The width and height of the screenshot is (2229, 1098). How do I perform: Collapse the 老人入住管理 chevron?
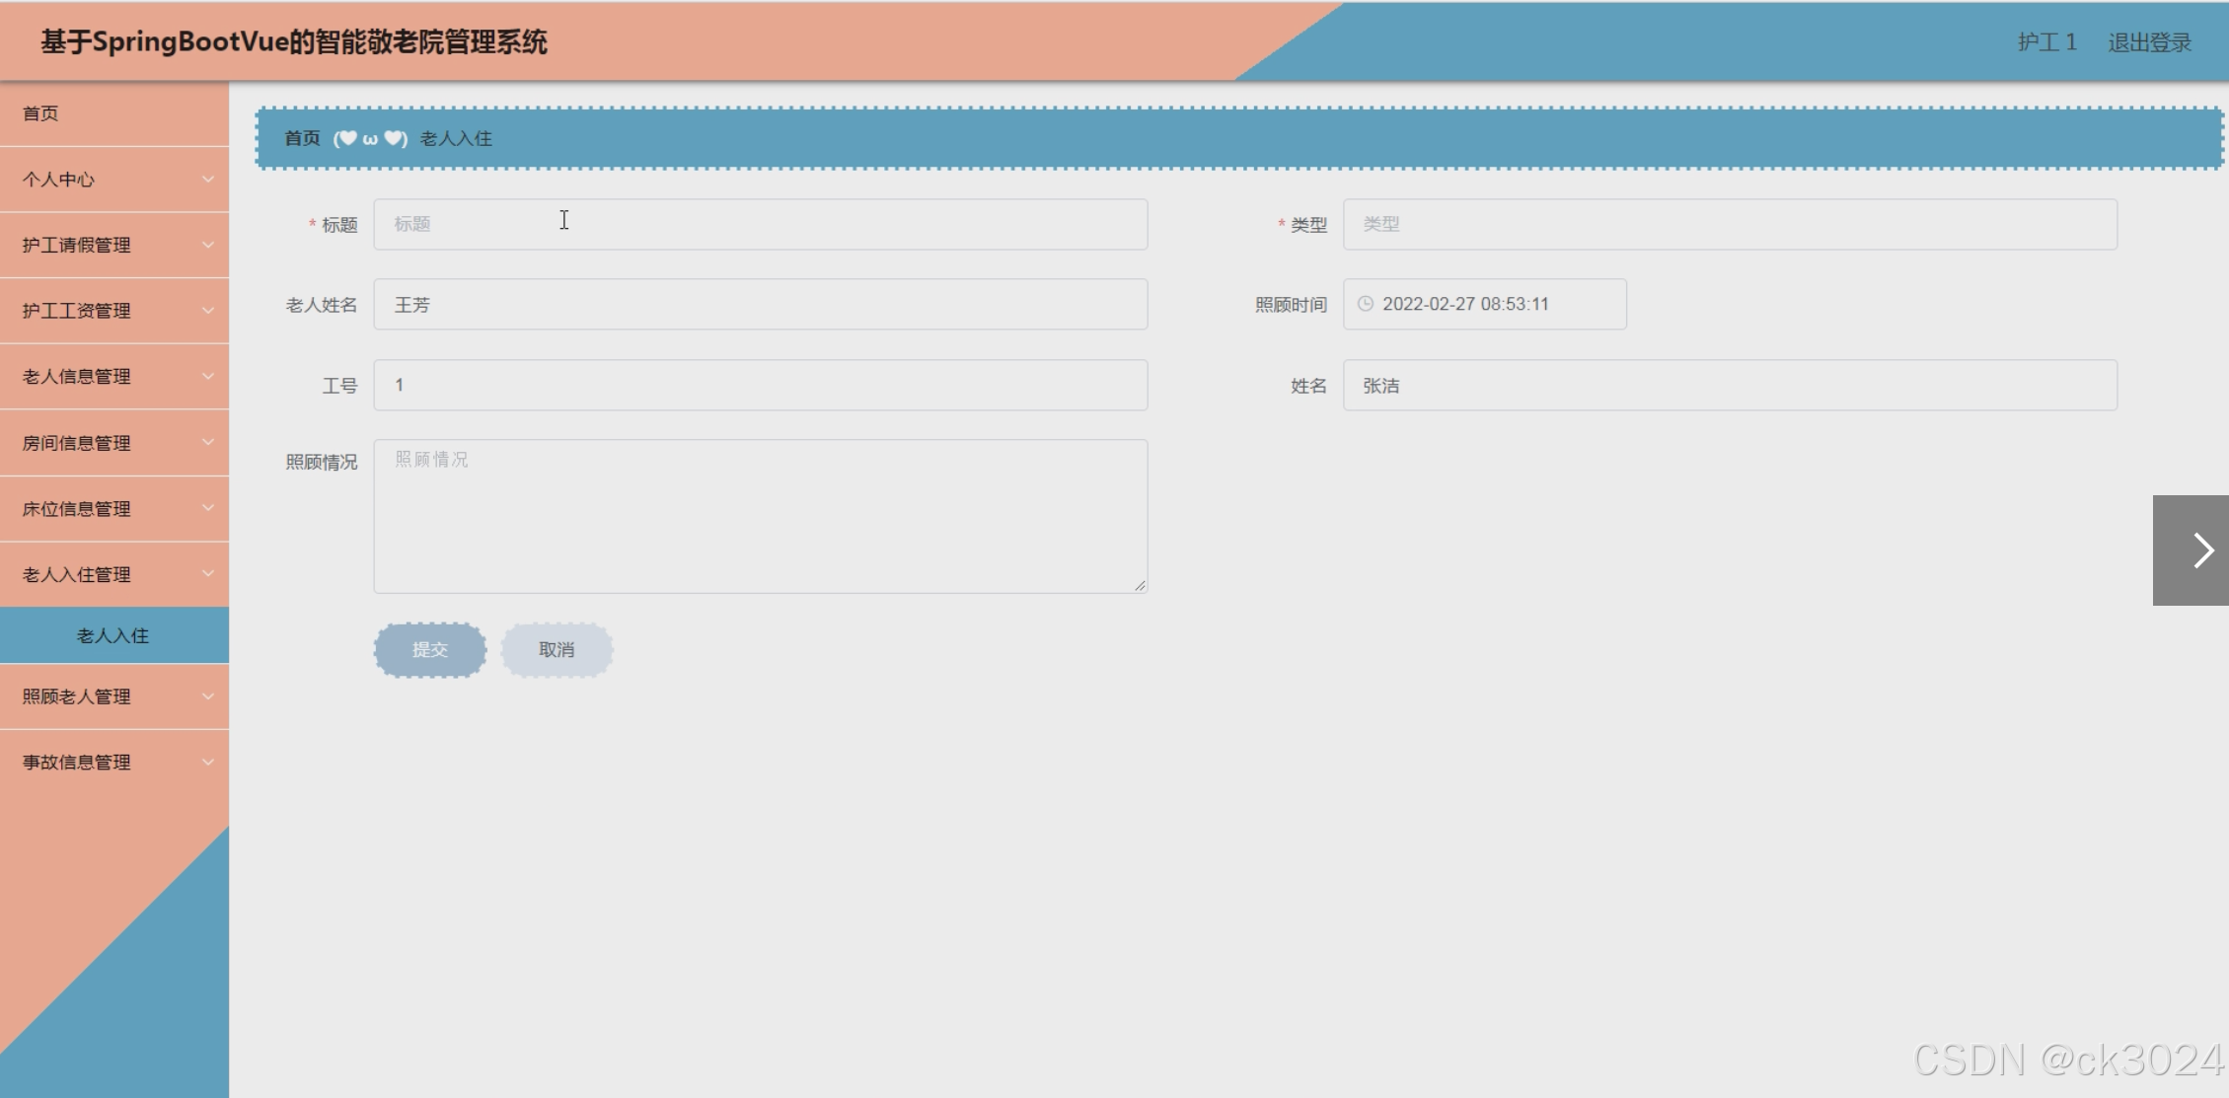tap(208, 574)
